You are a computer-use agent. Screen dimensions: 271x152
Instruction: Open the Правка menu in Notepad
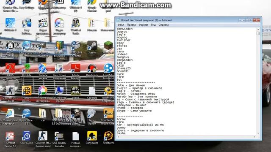131,24
